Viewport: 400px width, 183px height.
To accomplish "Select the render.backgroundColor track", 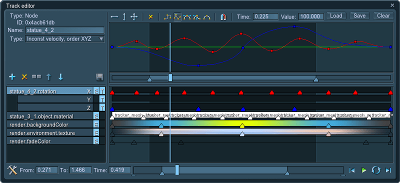I will pyautogui.click(x=50, y=125).
